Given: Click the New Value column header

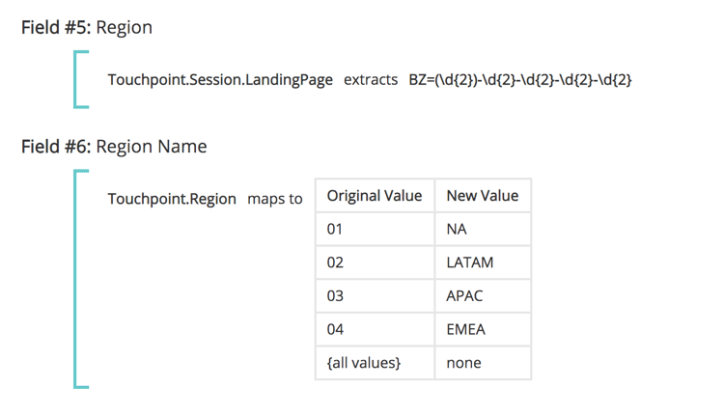Looking at the screenshot, I should coord(483,196).
